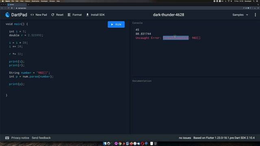Viewport: 260px width, 146px height.
Task: Open Opera from the Dock
Action: click(143, 144)
